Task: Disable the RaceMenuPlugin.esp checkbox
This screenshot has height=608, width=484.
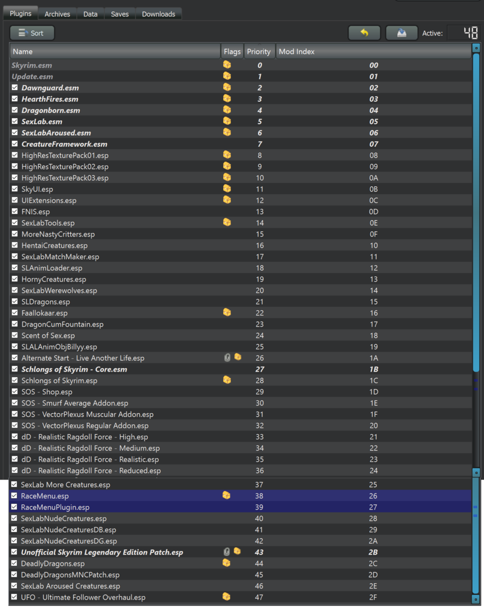Action: pos(14,507)
